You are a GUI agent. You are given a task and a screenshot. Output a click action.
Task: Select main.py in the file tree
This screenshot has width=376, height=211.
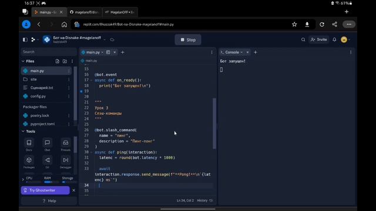tap(46, 71)
